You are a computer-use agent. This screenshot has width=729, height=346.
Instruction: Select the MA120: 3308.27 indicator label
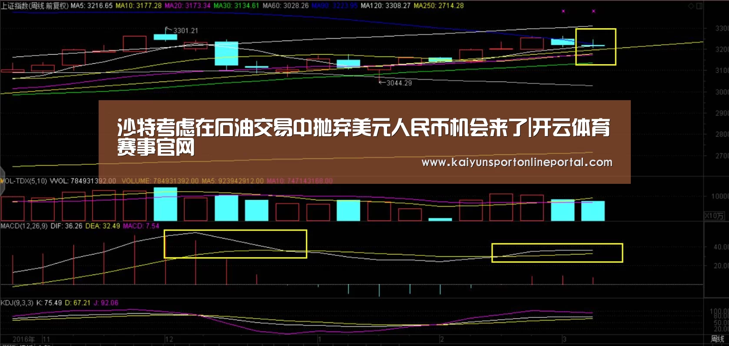(385, 6)
